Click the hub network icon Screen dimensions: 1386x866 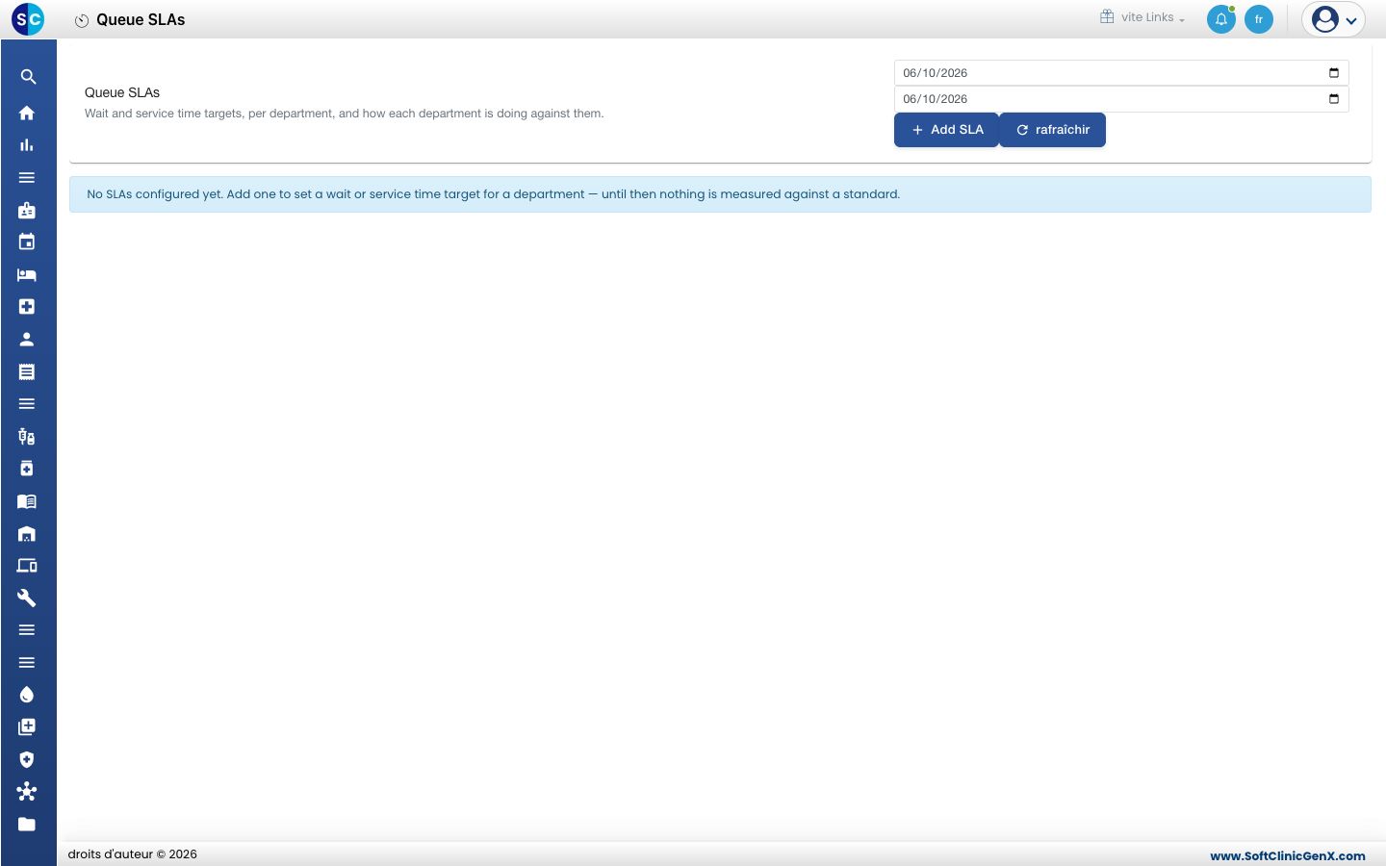point(27,792)
